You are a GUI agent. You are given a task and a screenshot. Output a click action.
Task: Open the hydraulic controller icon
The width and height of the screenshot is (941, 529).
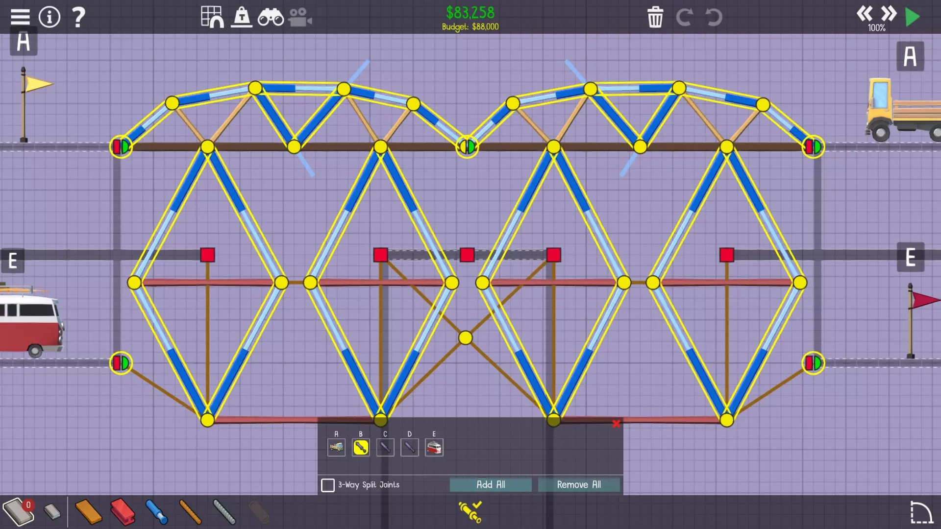point(470,512)
